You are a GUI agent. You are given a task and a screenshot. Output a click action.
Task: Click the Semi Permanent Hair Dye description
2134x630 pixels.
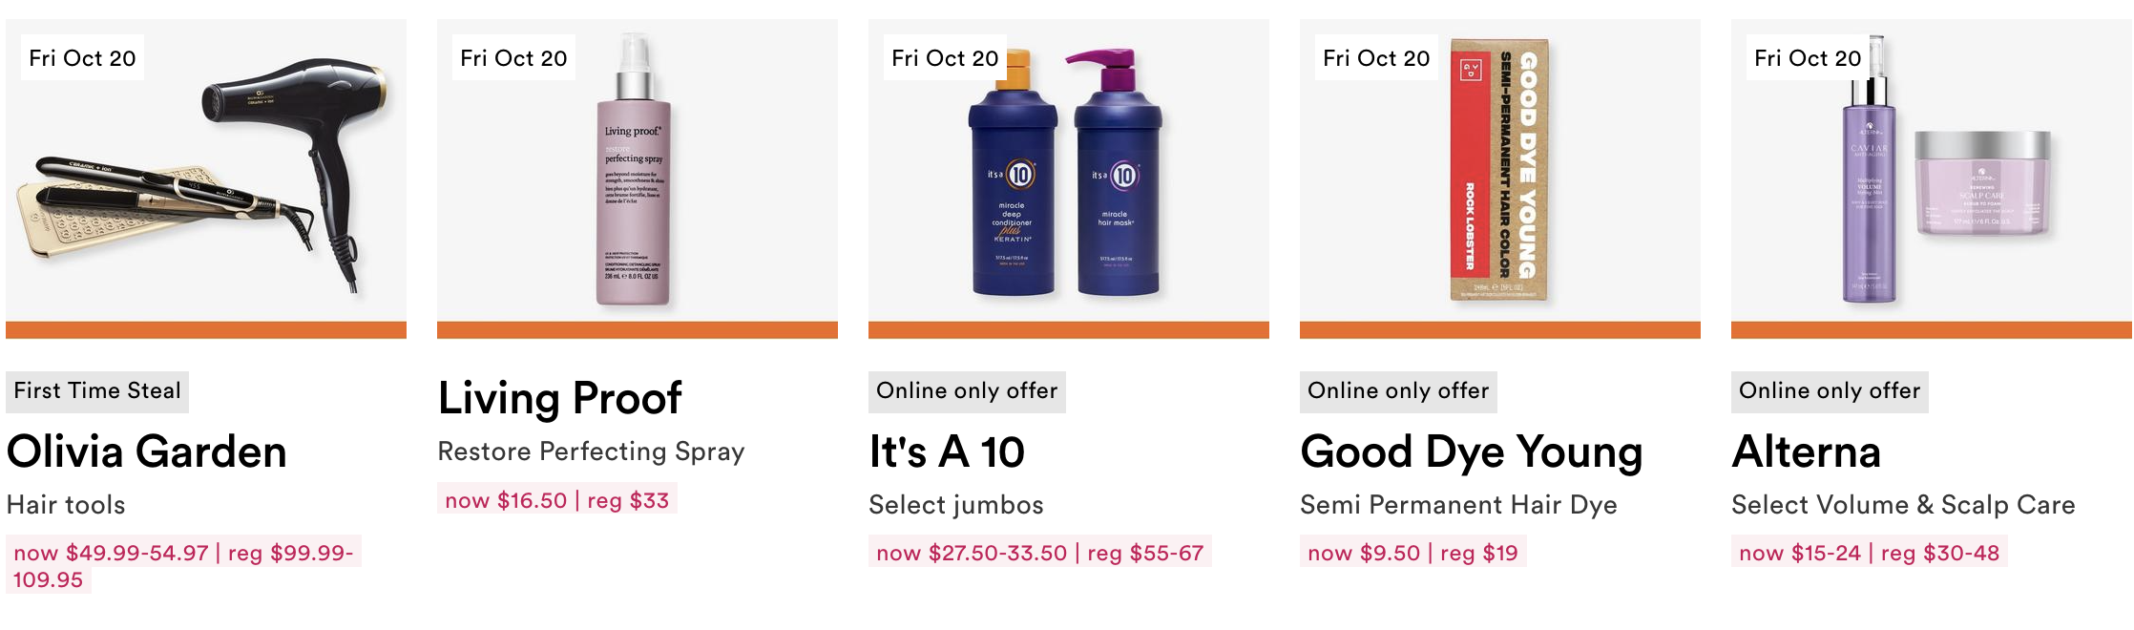1458,505
